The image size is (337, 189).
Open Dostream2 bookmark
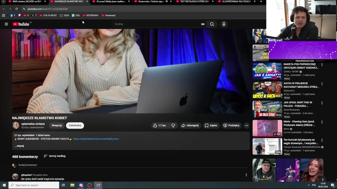[108, 15]
